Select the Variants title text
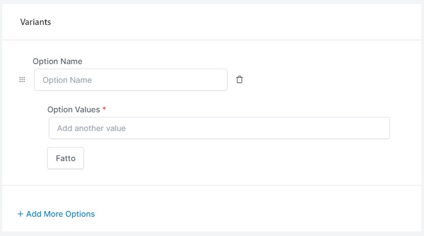 point(35,22)
